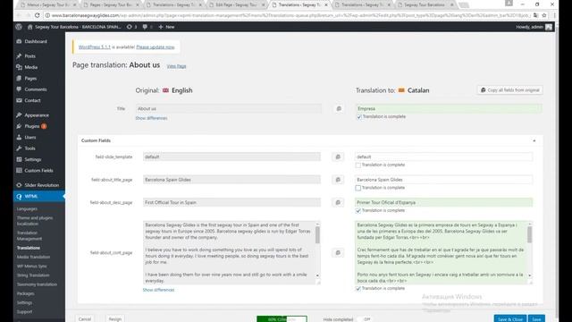The width and height of the screenshot is (572, 322).
Task: Open Media Translation submenu
Action: [x=33, y=257]
